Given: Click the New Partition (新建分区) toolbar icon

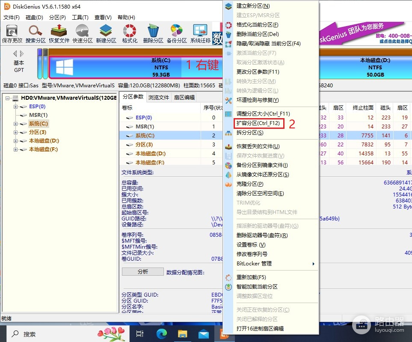Looking at the screenshot, I should [106, 34].
